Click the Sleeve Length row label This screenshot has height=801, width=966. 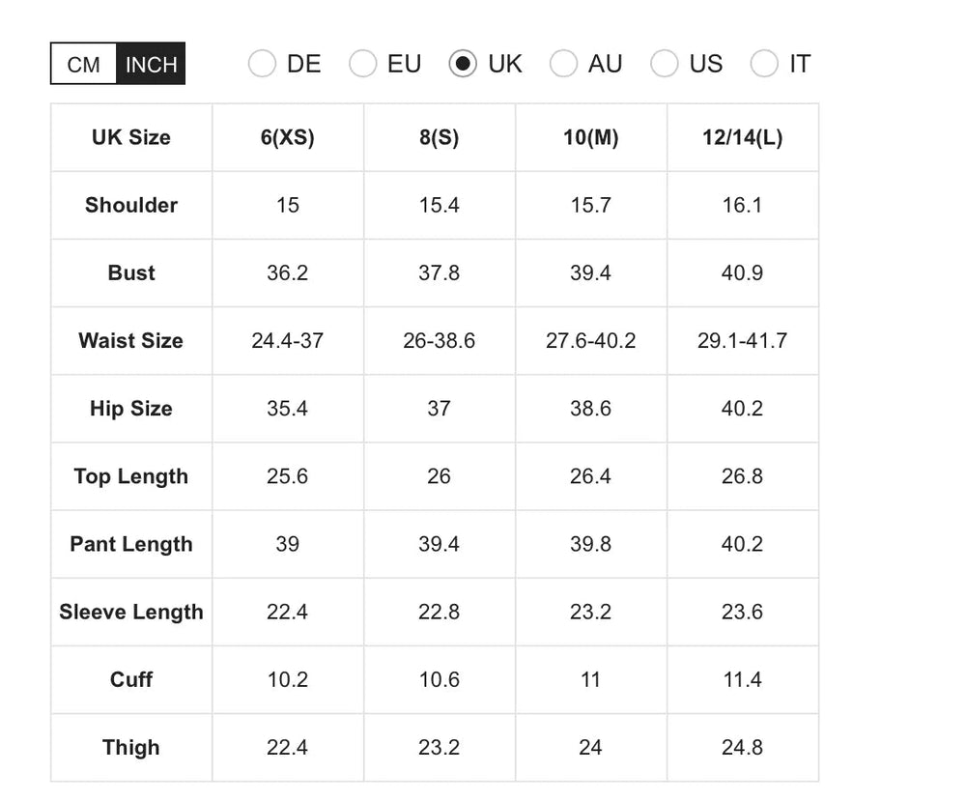pyautogui.click(x=130, y=612)
